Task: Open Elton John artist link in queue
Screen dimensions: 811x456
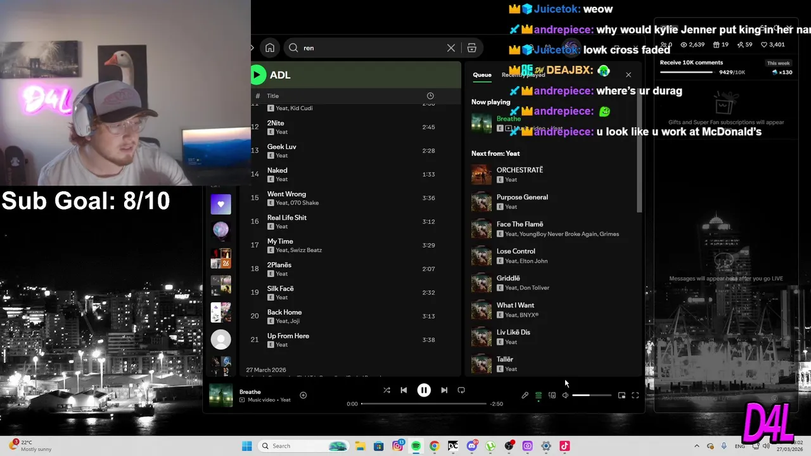Action: [x=533, y=261]
